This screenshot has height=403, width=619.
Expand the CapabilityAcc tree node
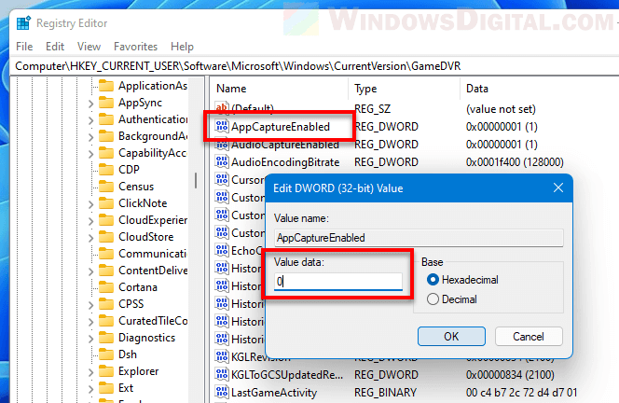[90, 154]
